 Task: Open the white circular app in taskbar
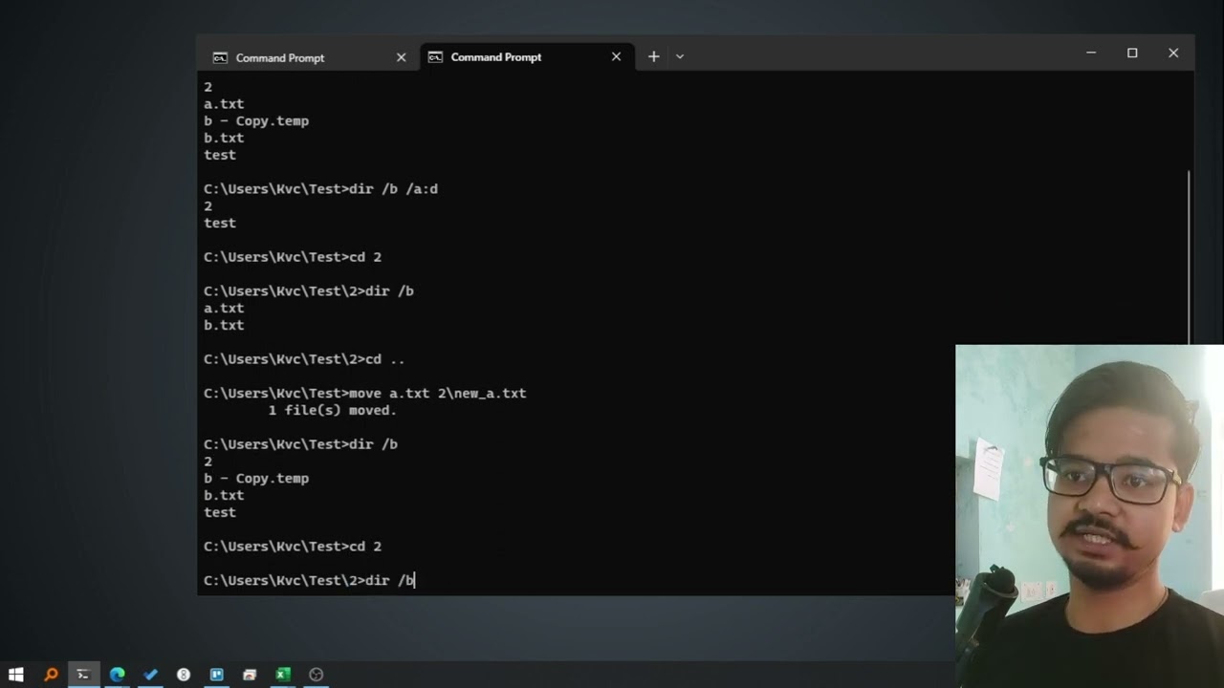tap(184, 675)
